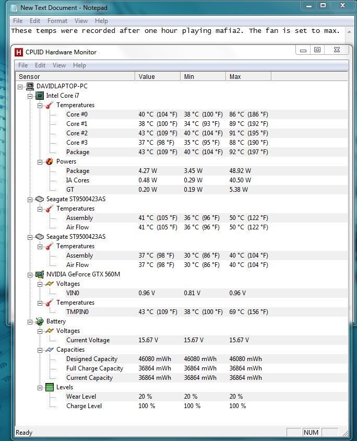Click the Battery icon in the tree
This screenshot has width=357, height=441.
pos(40,321)
